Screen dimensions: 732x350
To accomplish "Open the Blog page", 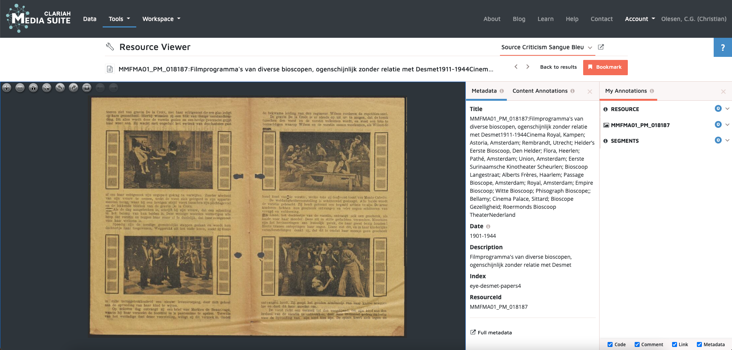I will tap(519, 19).
